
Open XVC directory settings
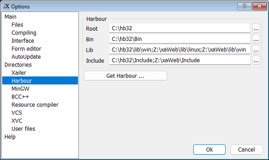[17, 121]
